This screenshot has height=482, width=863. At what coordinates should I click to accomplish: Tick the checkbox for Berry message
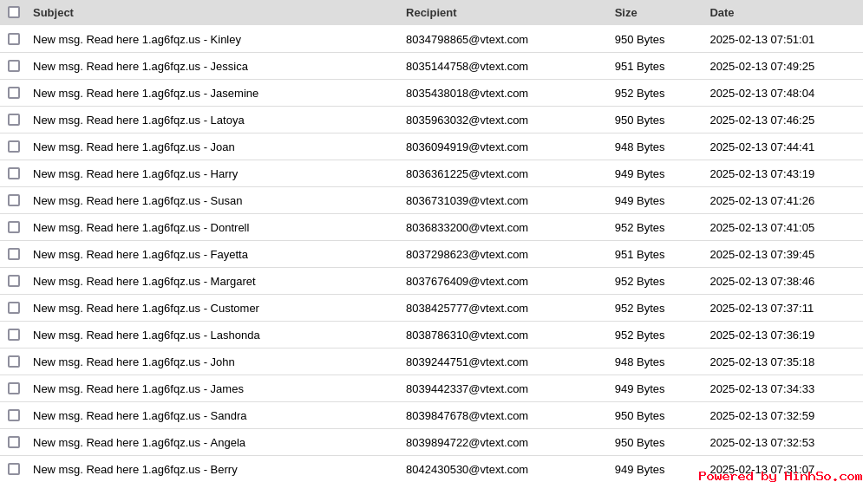[14, 469]
